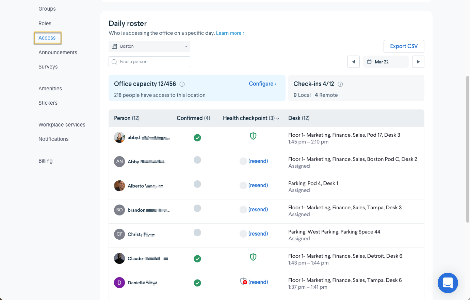Open Roles in the sidebar
This screenshot has height=300, width=470.
point(45,24)
